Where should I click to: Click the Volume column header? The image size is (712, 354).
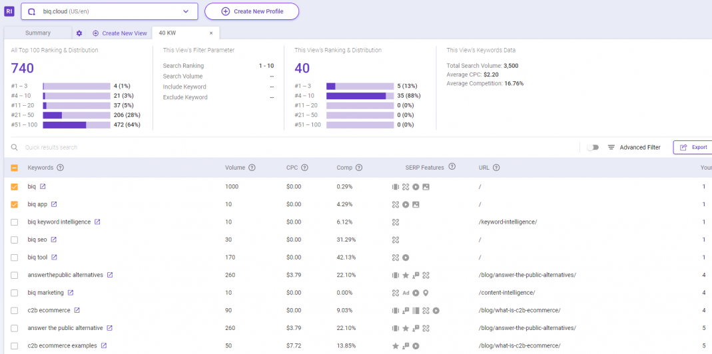235,168
